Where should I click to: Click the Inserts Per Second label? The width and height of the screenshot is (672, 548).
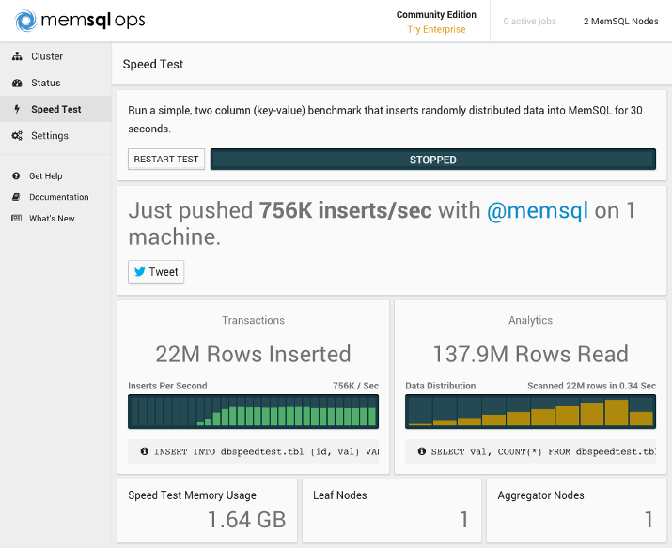coord(167,386)
